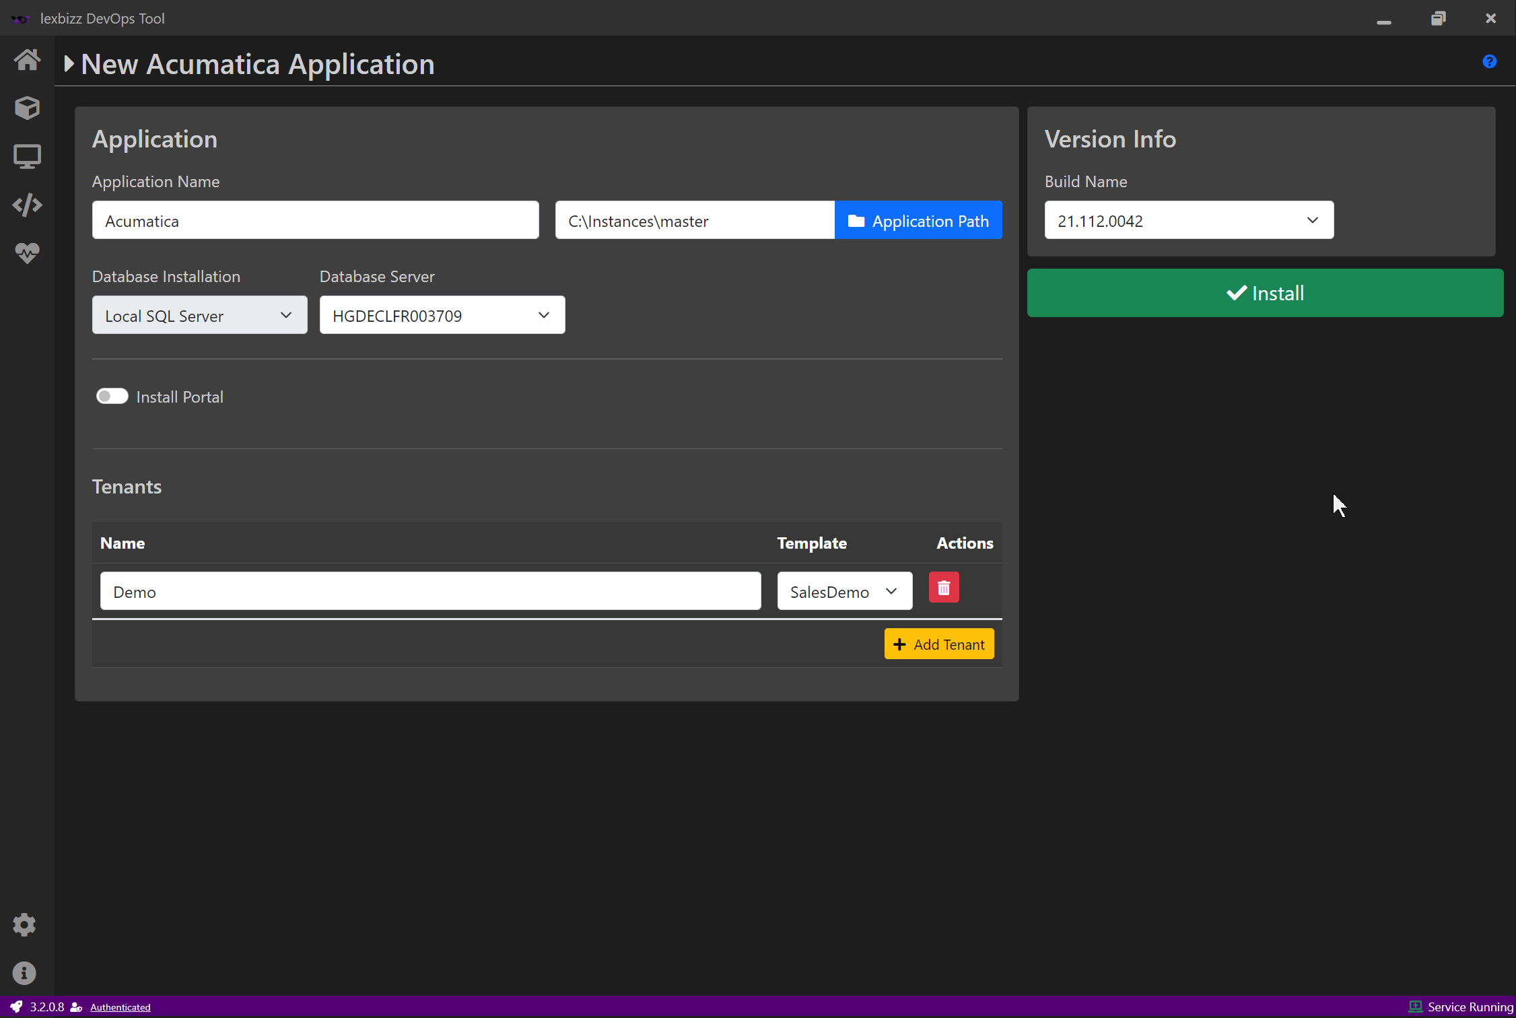This screenshot has width=1516, height=1018.
Task: Click the Build Name label
Action: 1086,182
